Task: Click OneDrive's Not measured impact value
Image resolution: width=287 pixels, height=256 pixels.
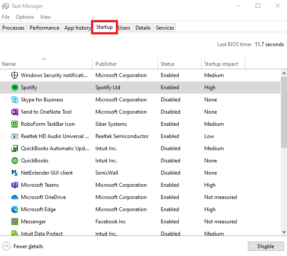Action: (220, 197)
